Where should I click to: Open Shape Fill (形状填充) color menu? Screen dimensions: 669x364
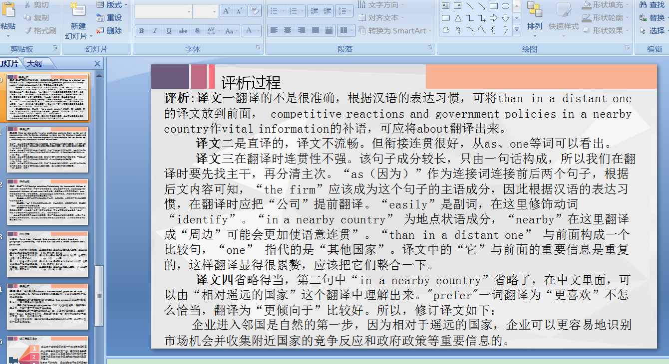click(606, 4)
